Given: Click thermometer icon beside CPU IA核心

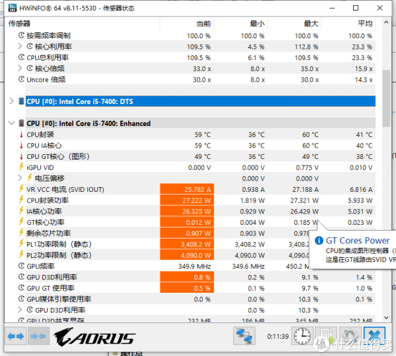Looking at the screenshot, I should [22, 146].
